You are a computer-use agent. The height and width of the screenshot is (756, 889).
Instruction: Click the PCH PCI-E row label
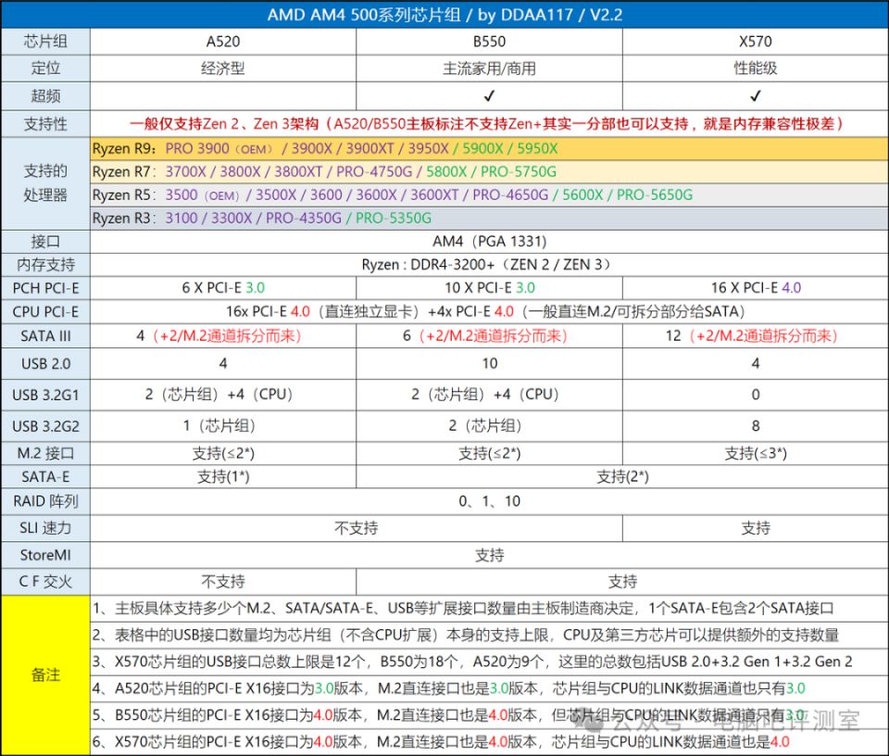pos(45,288)
